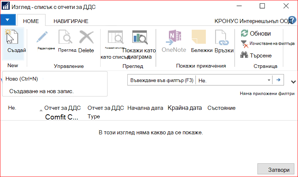Sort by the Не. column header
Screen dimensions: 298x177
tap(12, 108)
